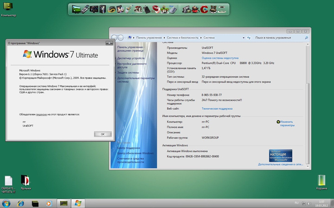The width and height of the screenshot is (334, 208).
Task: Launch Internet Explorer from the taskbar
Action: click(21, 204)
